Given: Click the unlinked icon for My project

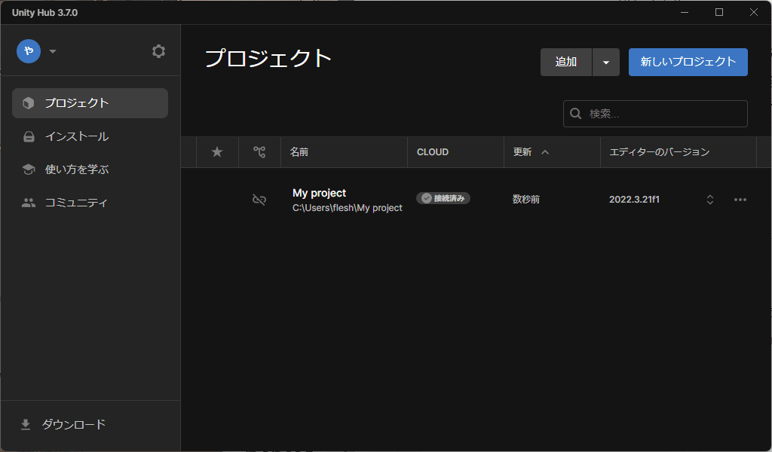Looking at the screenshot, I should [259, 199].
